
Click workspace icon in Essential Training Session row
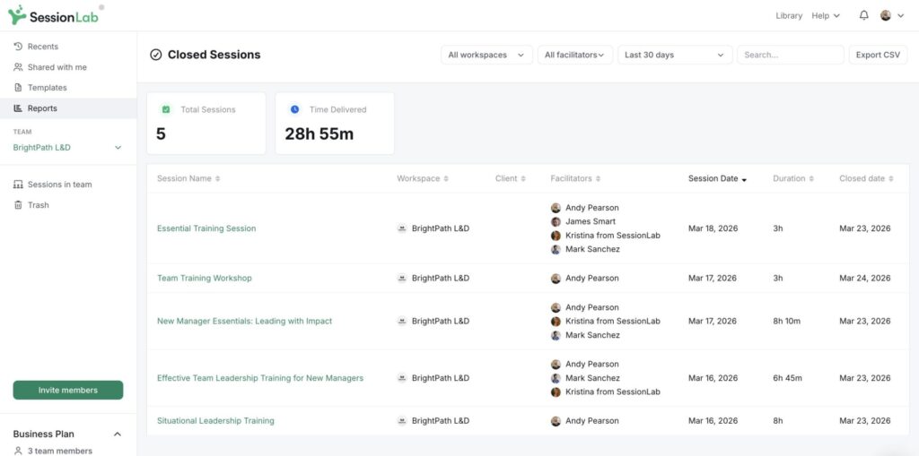tap(402, 228)
